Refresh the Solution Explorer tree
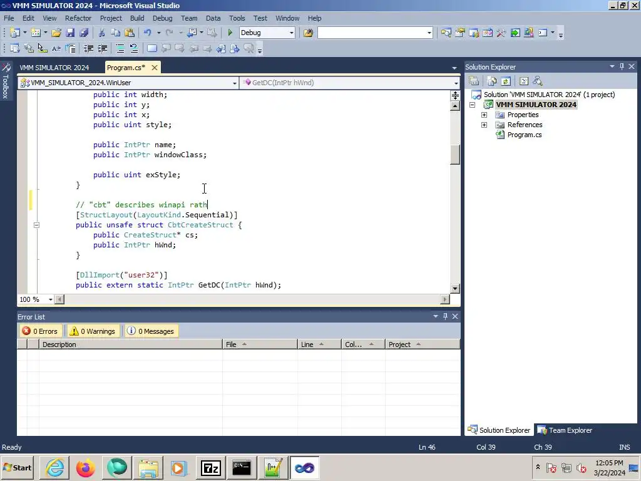 coord(506,81)
